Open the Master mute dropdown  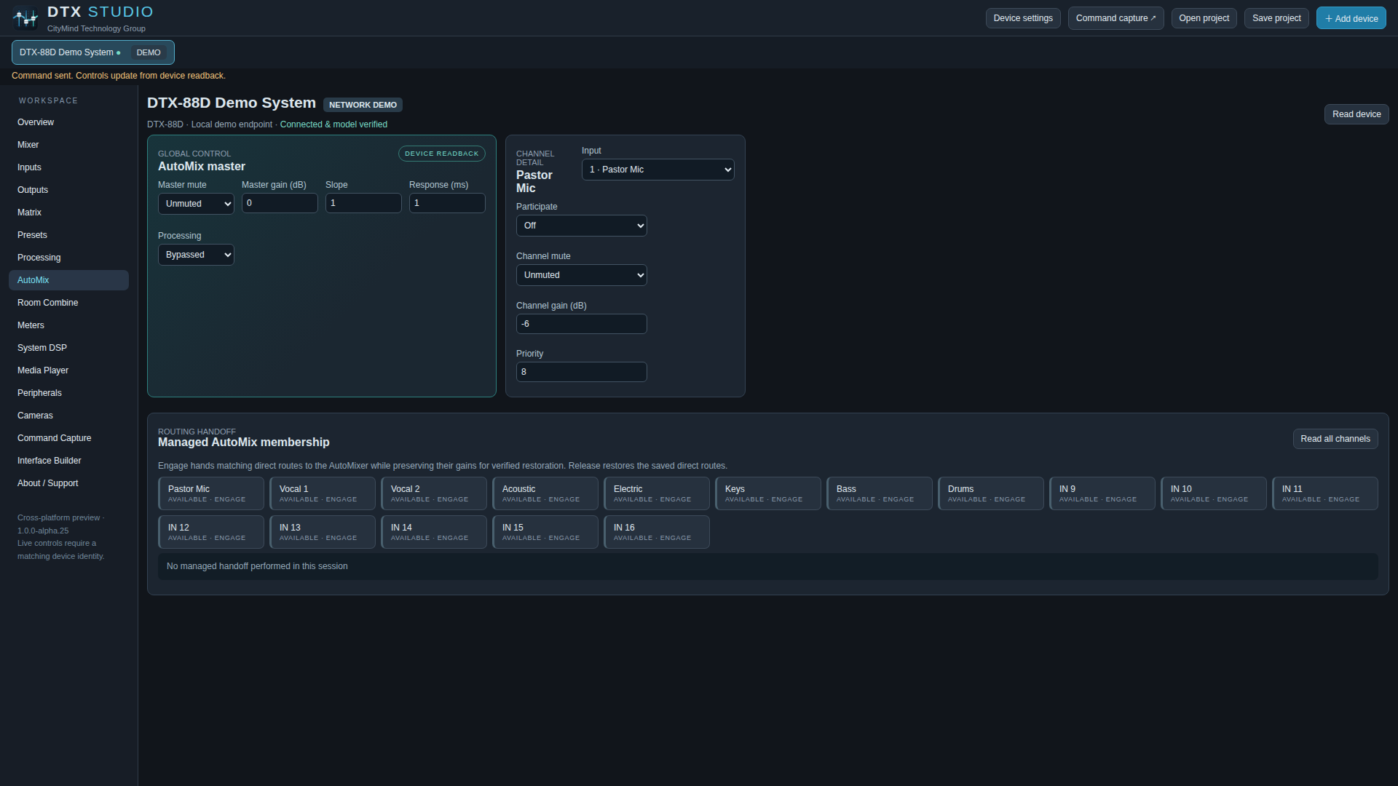point(196,204)
